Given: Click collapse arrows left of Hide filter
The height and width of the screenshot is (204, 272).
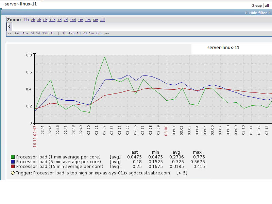Looking at the screenshot, I should pos(247,13).
